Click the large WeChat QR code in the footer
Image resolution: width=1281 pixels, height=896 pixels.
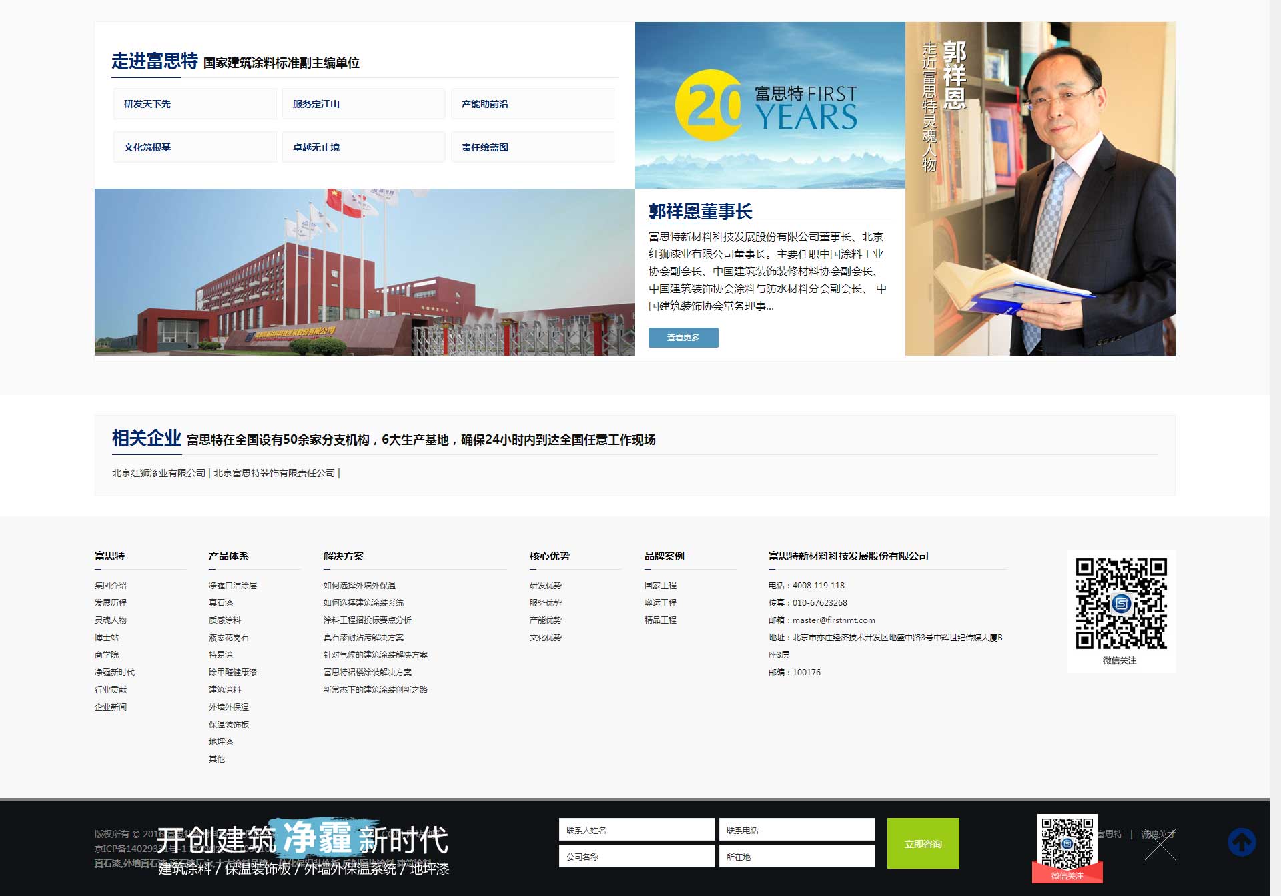[x=1121, y=603]
